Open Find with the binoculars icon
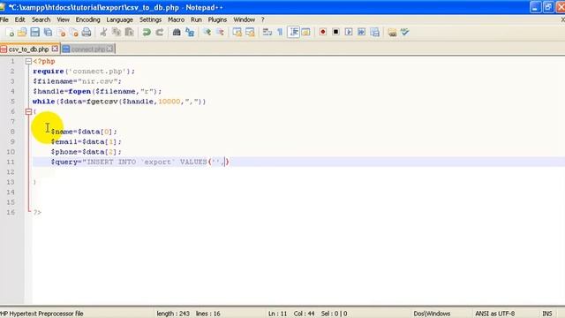Image resolution: width=565 pixels, height=318 pixels. (x=177, y=33)
